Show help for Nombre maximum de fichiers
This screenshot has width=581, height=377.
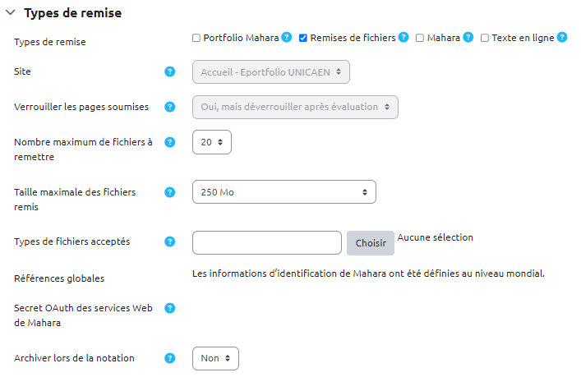pyautogui.click(x=170, y=142)
